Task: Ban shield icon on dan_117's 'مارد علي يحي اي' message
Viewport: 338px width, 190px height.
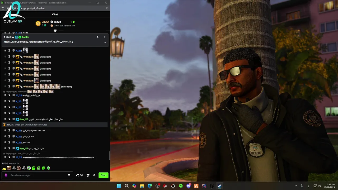Action: pos(13,148)
